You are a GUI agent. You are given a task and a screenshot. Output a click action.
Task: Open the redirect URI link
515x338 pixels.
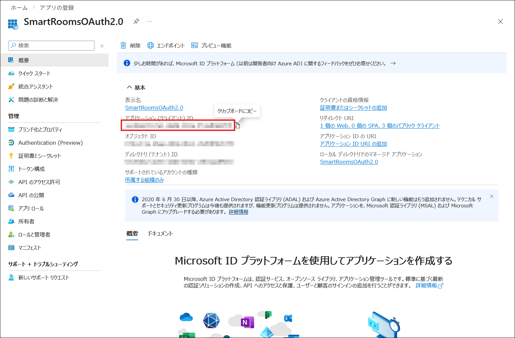tap(380, 126)
